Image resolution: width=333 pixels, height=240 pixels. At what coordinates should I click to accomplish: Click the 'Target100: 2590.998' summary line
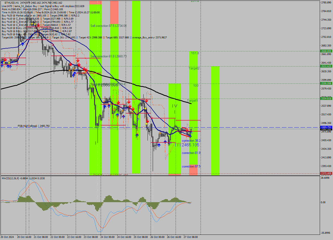click(84, 37)
